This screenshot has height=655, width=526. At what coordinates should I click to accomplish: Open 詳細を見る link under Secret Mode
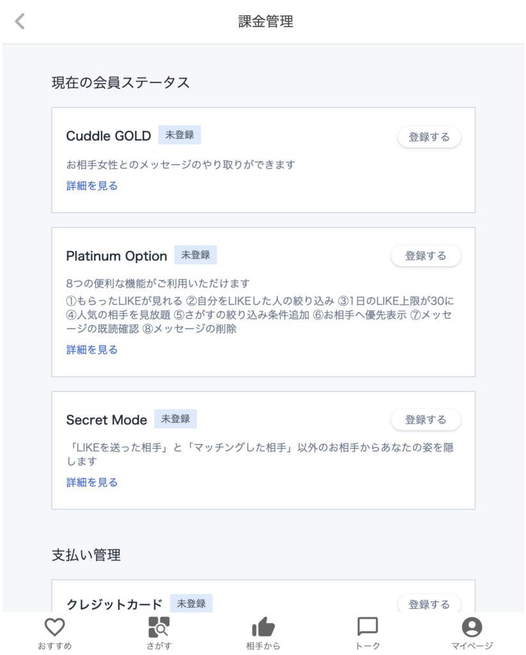(91, 482)
